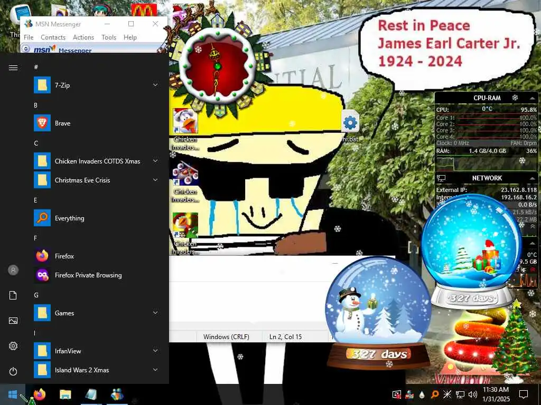Open the volume tray icon
541x405 pixels.
click(x=473, y=394)
